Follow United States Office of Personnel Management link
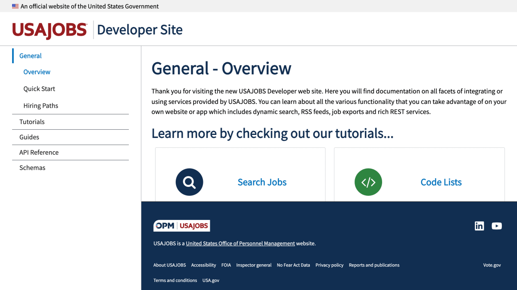Screen dimensions: 517x290 pyautogui.click(x=240, y=244)
